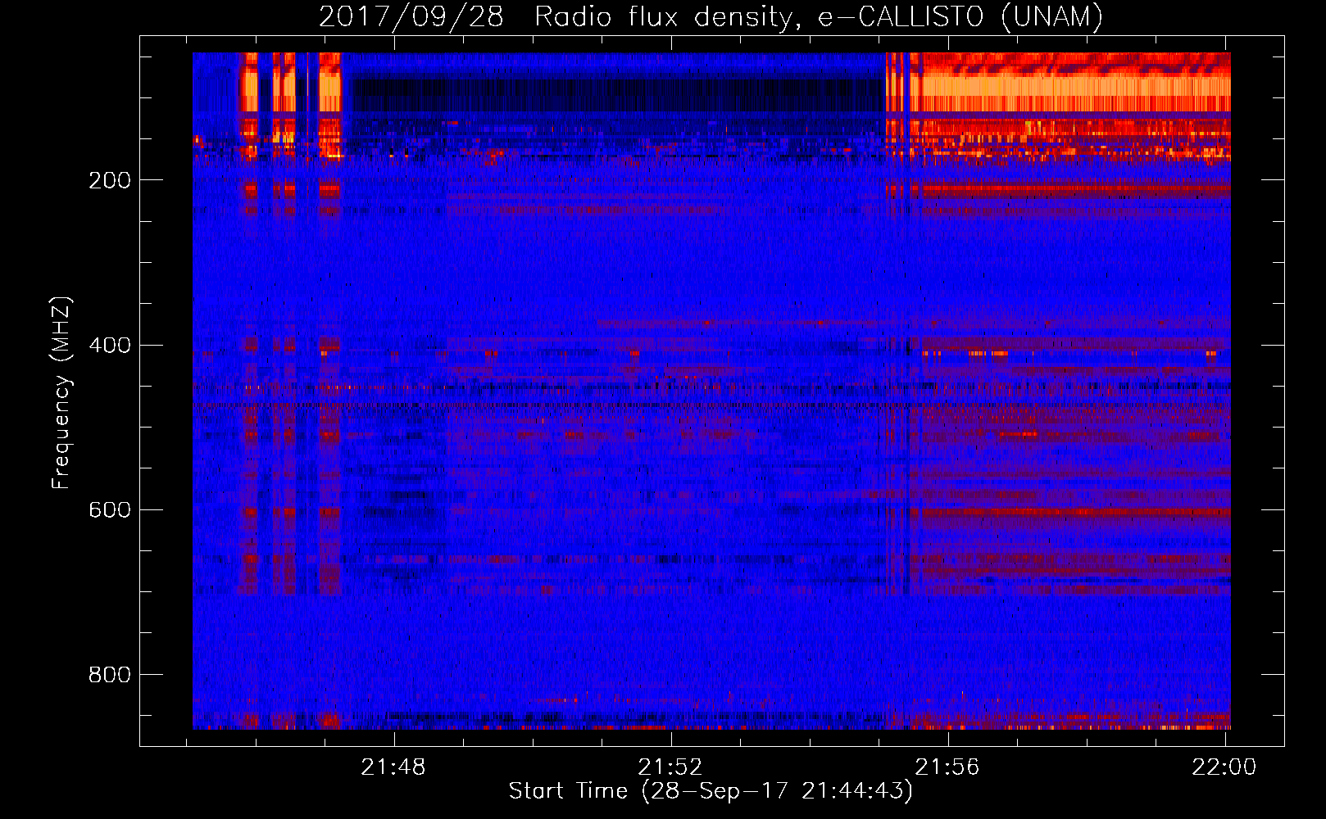Click the 800 frequency tick label
This screenshot has height=819, width=1326.
tap(110, 675)
